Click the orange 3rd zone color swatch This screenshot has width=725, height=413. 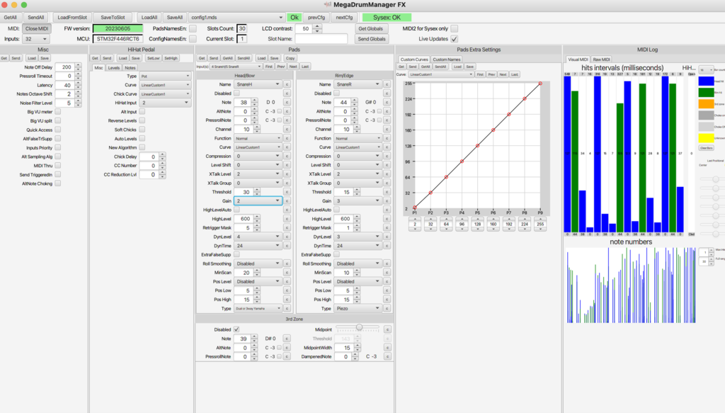pyautogui.click(x=706, y=104)
